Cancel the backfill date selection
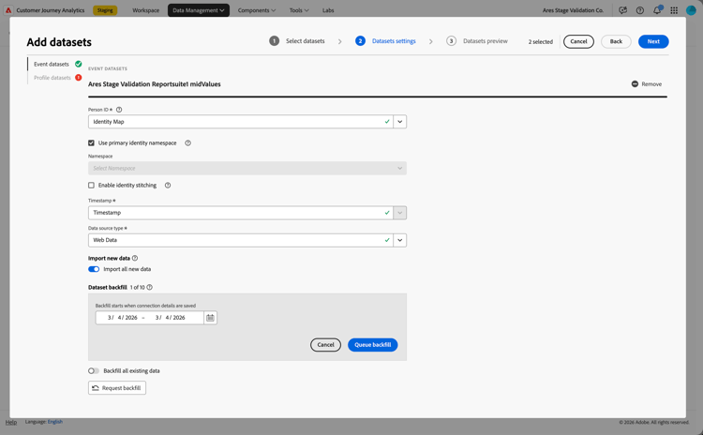This screenshot has width=703, height=435. coord(325,345)
